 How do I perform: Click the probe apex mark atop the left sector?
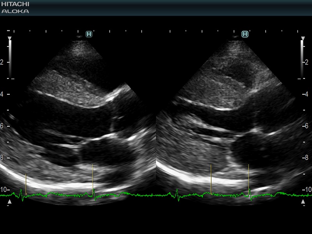pyautogui.click(x=79, y=37)
